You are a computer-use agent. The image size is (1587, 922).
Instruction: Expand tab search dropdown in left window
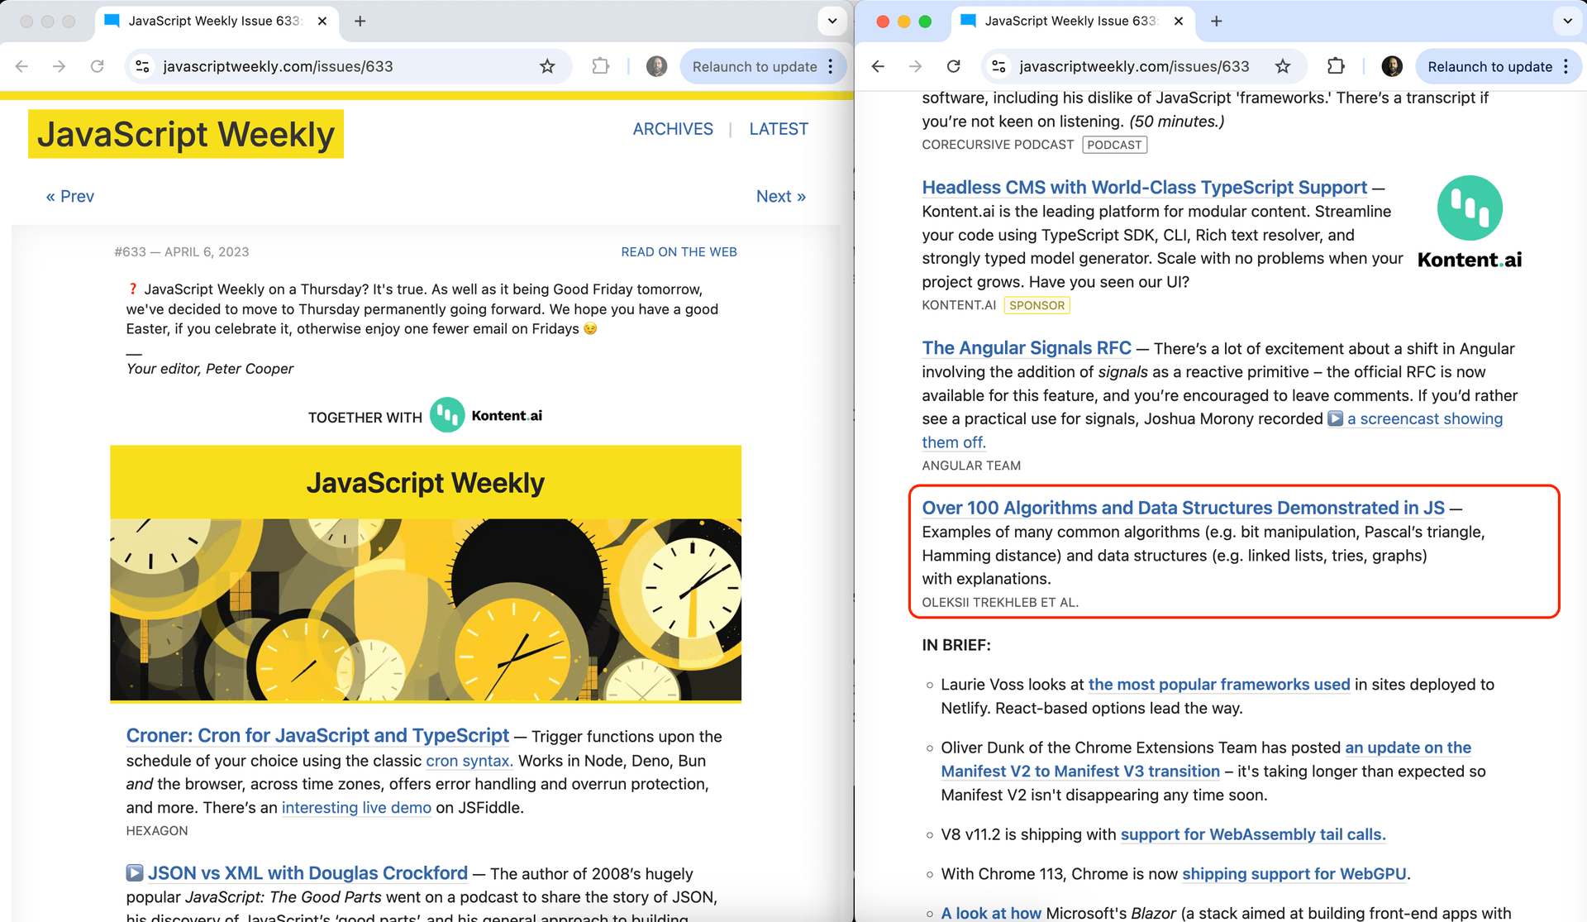pyautogui.click(x=832, y=21)
